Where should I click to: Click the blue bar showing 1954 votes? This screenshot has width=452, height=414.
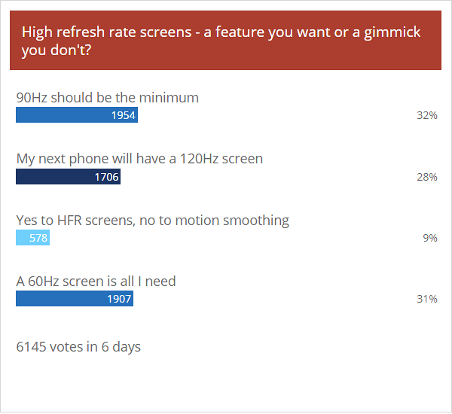click(77, 115)
